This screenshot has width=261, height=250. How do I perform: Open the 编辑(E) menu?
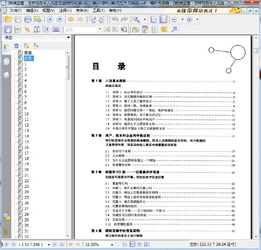click(x=32, y=10)
